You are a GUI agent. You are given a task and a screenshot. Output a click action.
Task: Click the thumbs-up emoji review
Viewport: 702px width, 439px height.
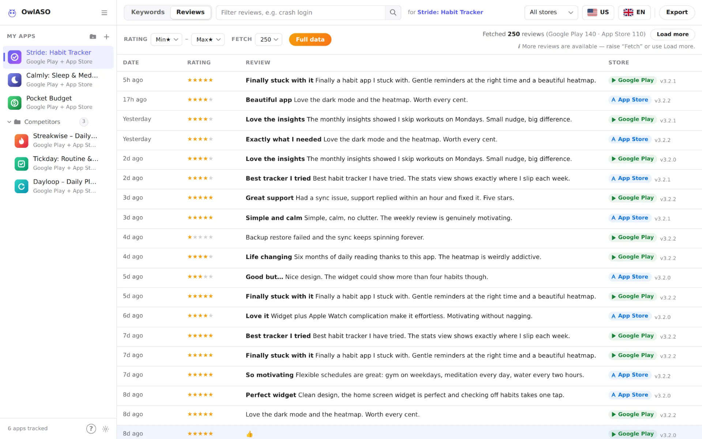249,434
